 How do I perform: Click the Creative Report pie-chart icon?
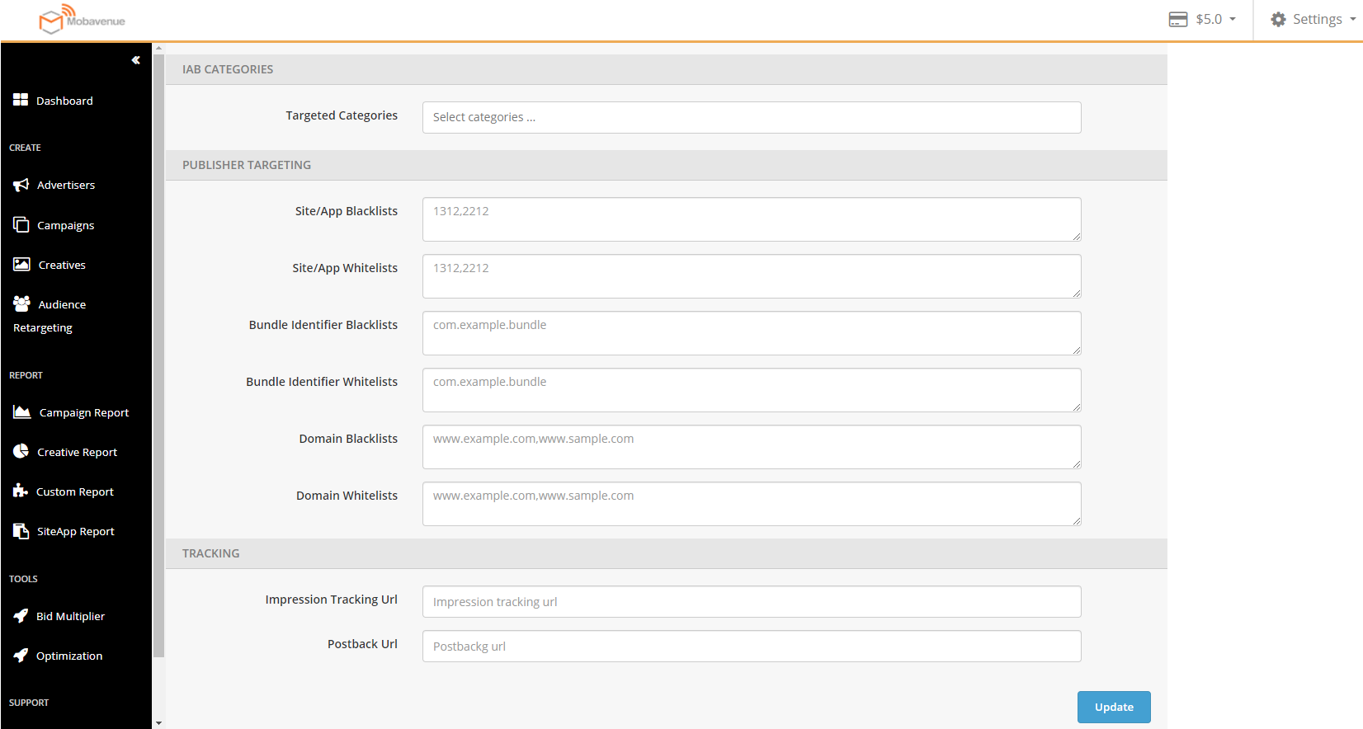[x=21, y=451]
